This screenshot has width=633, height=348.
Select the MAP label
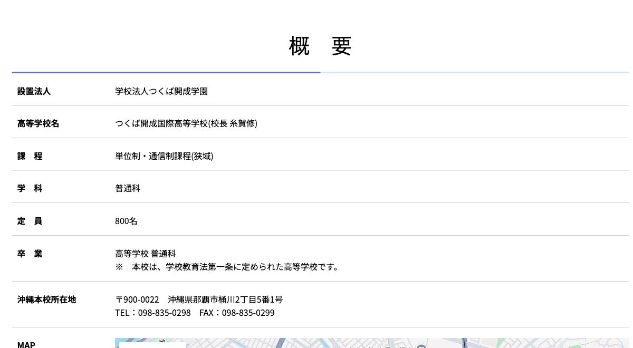coord(26,344)
